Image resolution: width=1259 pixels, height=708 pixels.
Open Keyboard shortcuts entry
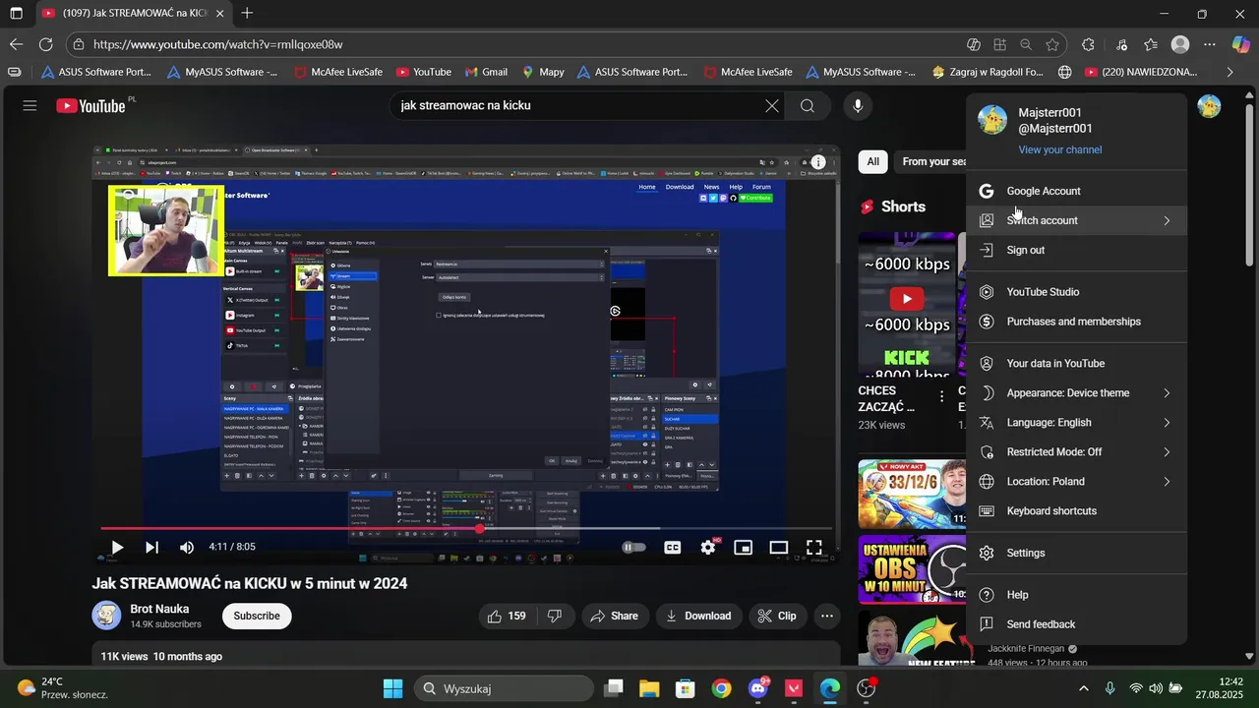tap(1076, 510)
